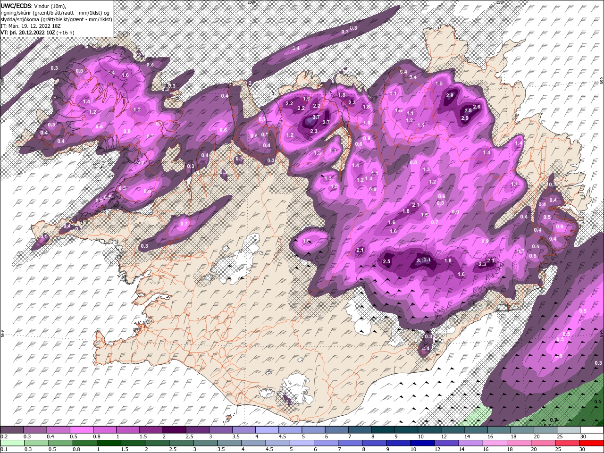604x453 pixels.
Task: Click the bottom-row legend swatch labelled 2
Action: coord(157,443)
